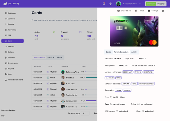Screen dimensions: 170x121
Task: Open Company Settings link
Action: click(8, 110)
